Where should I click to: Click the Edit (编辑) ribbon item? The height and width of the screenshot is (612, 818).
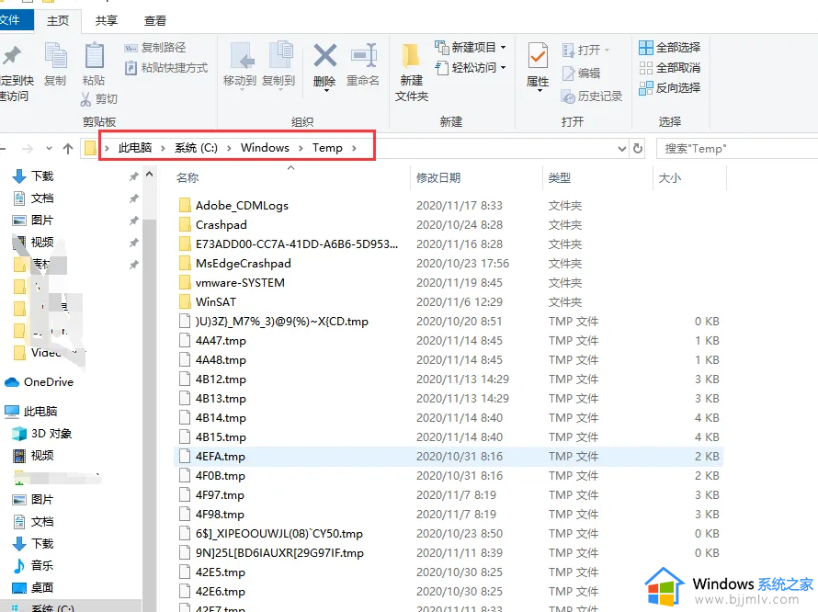click(x=581, y=74)
